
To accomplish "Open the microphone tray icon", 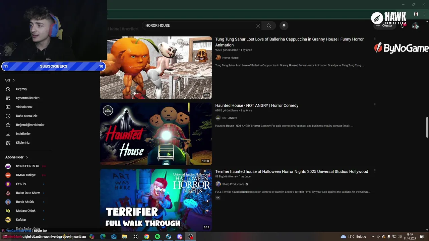I will point(389,237).
